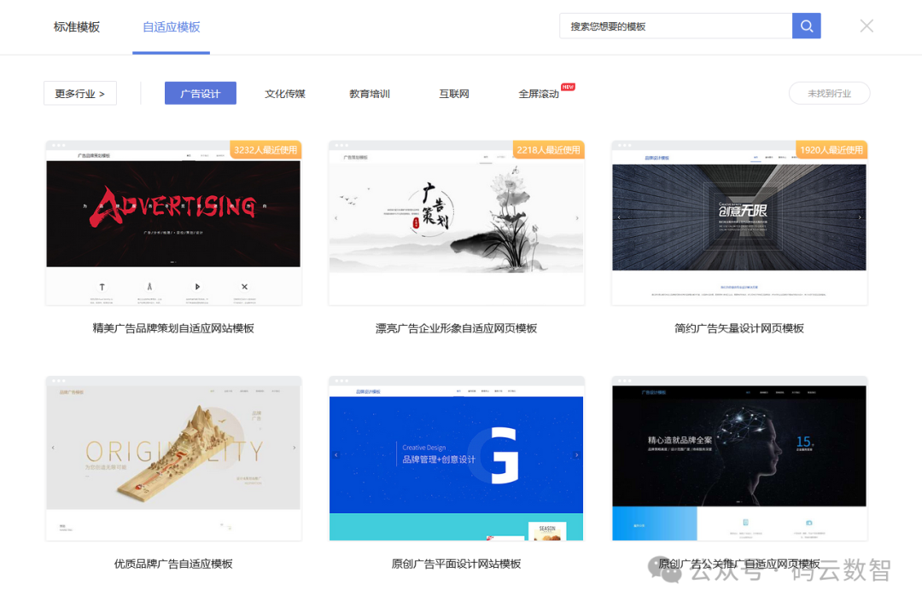This screenshot has height=607, width=922.
Task: Click title 精美广告品牌策划自适应网站模板
Action: coord(173,328)
